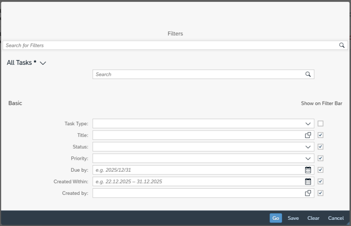Click the Filters dialog title

coord(175,34)
